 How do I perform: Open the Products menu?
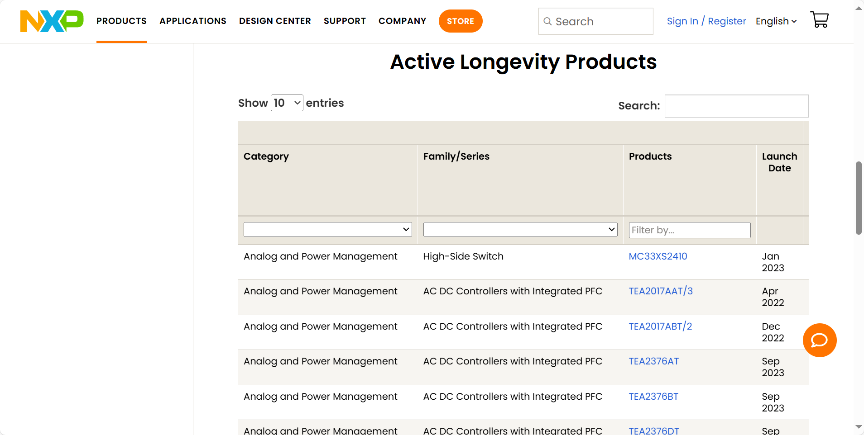(x=121, y=21)
